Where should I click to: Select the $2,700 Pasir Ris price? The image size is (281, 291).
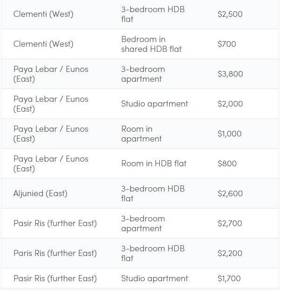tap(230, 223)
